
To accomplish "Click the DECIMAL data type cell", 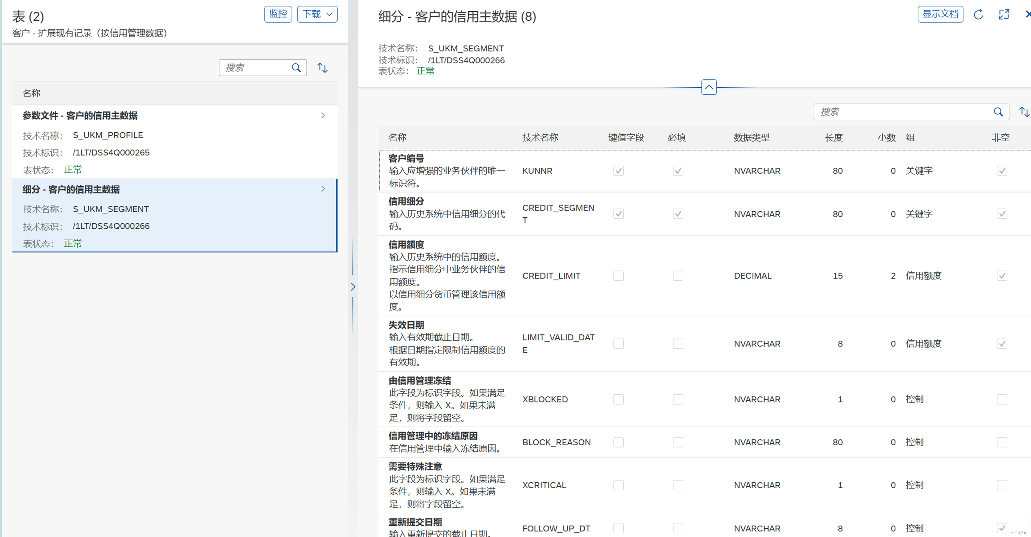I will 753,276.
